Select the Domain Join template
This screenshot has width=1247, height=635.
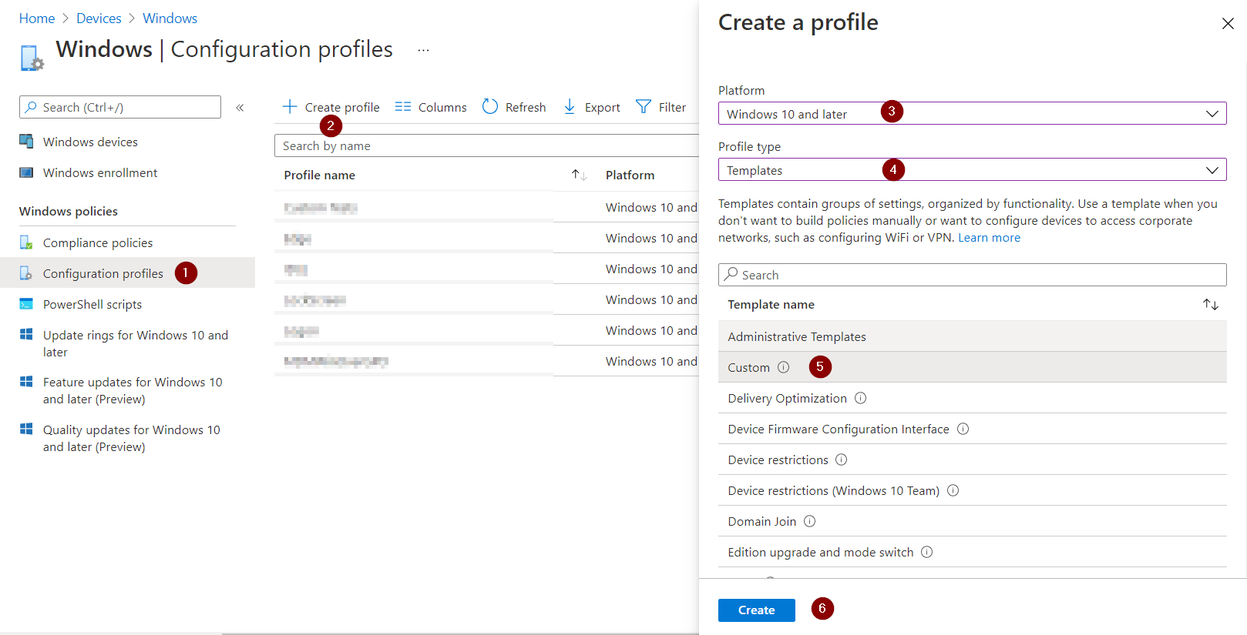[x=972, y=521]
